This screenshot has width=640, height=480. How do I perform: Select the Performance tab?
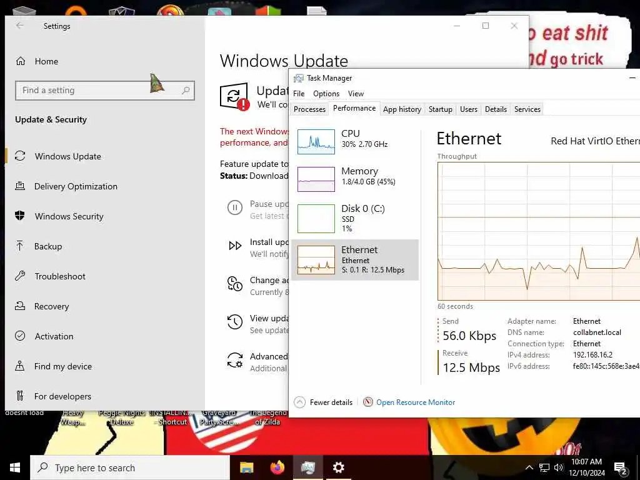(354, 108)
